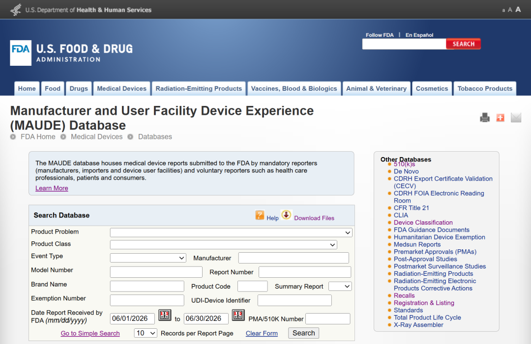Click the Exemption Number input field

147,300
